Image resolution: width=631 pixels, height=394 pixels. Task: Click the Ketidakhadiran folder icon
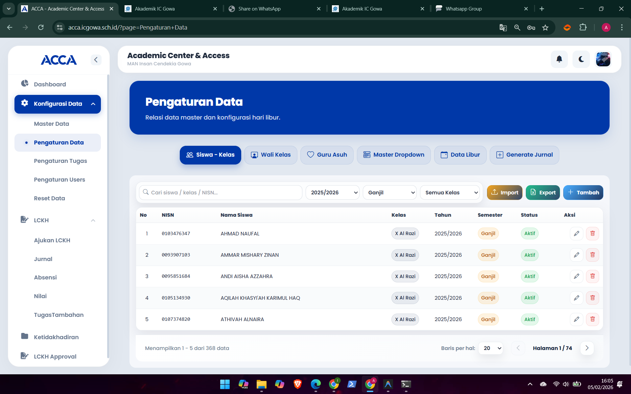25,336
